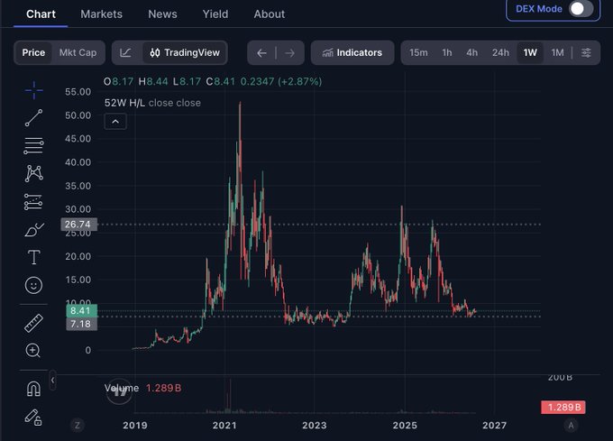Open the Chart tab
Viewport: 613px width, 441px height.
pos(41,14)
